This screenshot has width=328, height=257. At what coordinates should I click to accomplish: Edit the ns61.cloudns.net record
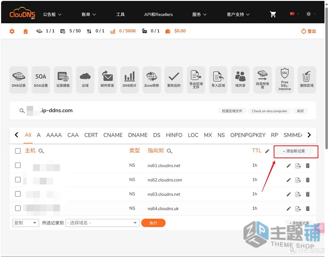coord(289,166)
